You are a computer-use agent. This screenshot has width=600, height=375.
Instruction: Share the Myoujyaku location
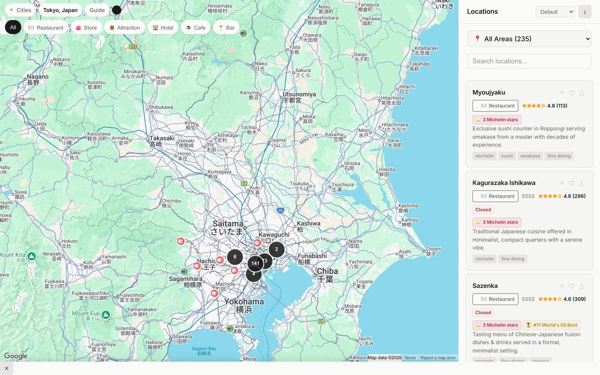(581, 92)
